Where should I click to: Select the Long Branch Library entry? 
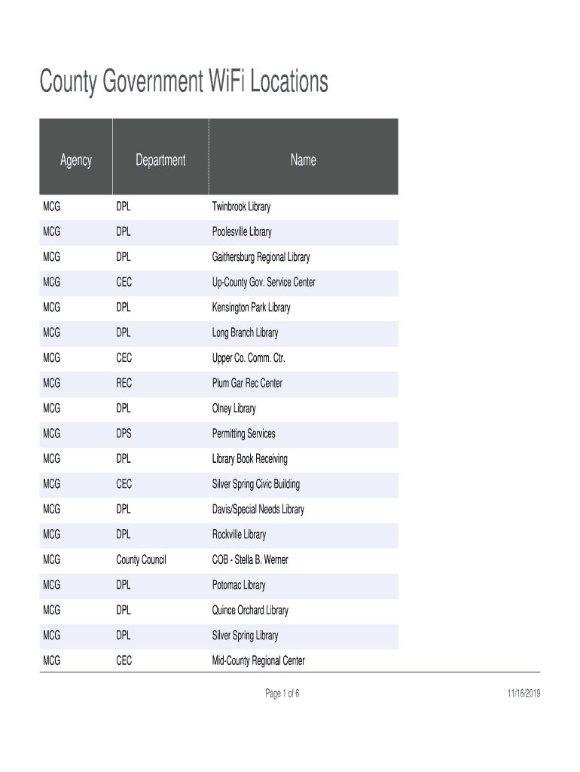(245, 332)
